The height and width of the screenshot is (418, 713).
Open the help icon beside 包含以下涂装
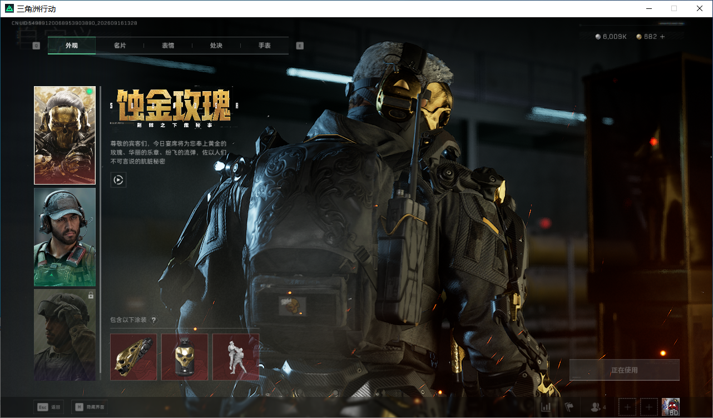(x=154, y=320)
